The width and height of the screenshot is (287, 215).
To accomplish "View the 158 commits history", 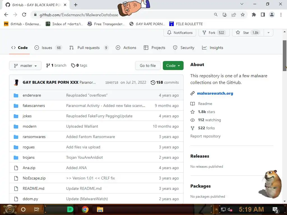I will (165, 83).
